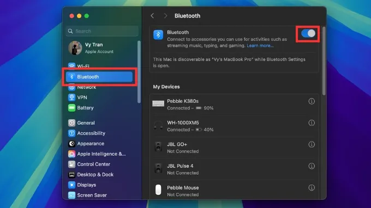Screen dimensions: 371x208
Task: Click the large blue Bluetooth icon
Action: (158, 35)
